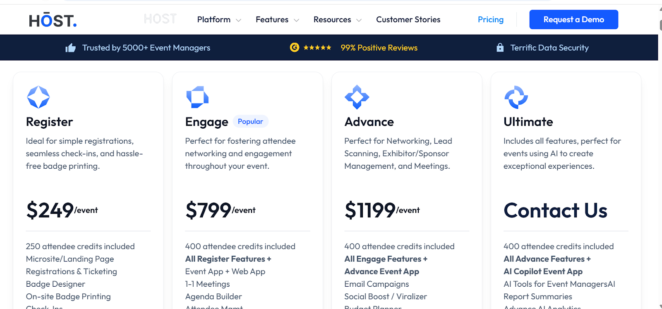Click the Popular badge next to Engage
This screenshot has height=309, width=662.
click(x=250, y=121)
